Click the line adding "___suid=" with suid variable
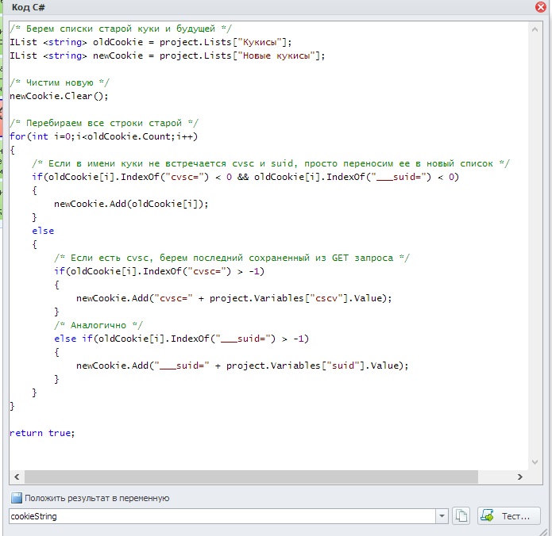Viewport: 552px width, 536px height. click(x=242, y=366)
